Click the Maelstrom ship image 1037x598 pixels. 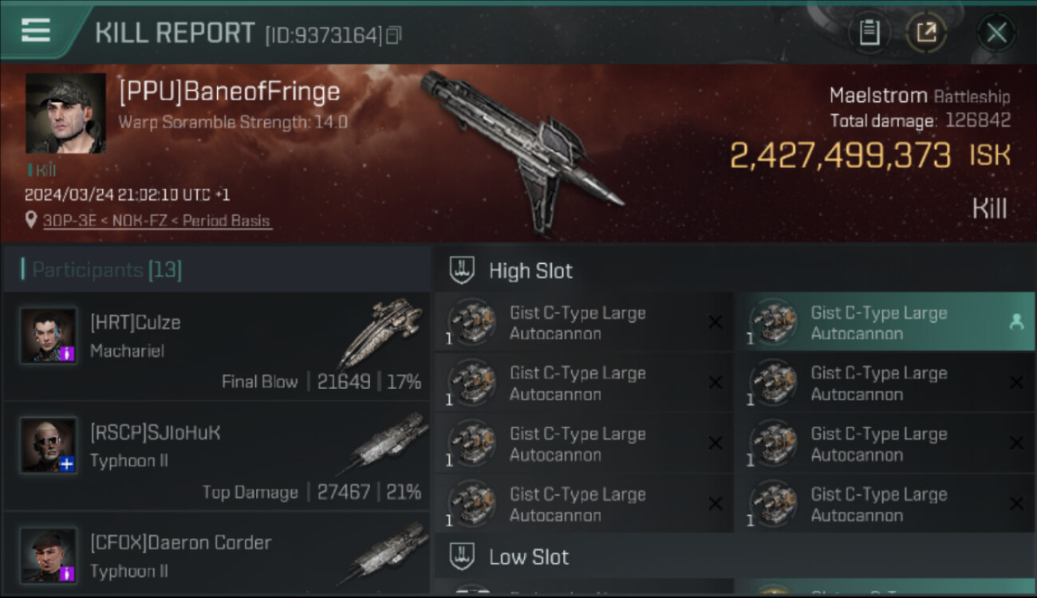click(x=522, y=150)
